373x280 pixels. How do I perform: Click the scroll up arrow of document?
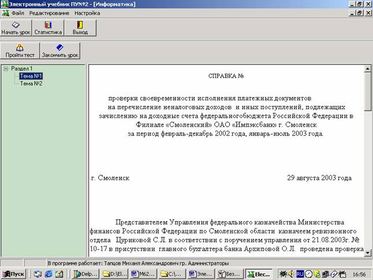pyautogui.click(x=368, y=69)
